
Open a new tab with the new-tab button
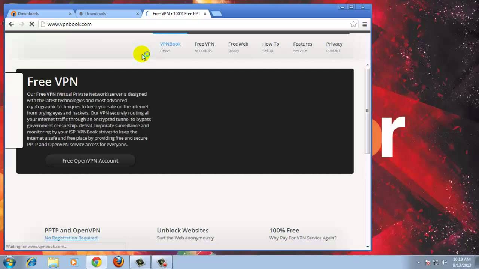click(x=216, y=14)
